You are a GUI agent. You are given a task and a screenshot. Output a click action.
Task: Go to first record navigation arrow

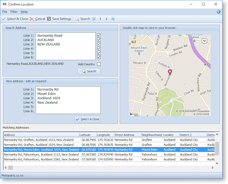point(94,19)
